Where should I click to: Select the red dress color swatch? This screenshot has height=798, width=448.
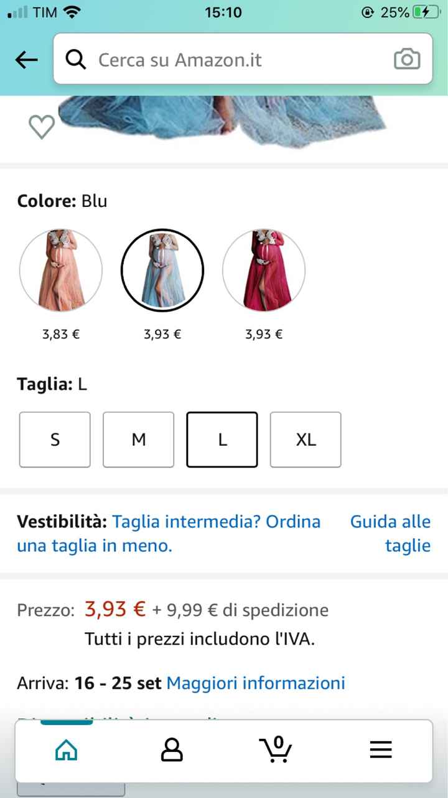point(264,270)
